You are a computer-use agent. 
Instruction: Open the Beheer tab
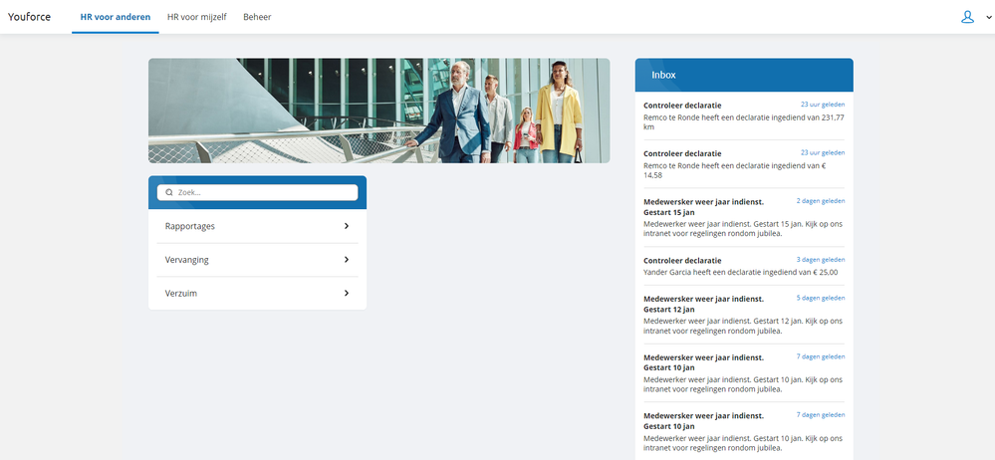[x=257, y=17]
